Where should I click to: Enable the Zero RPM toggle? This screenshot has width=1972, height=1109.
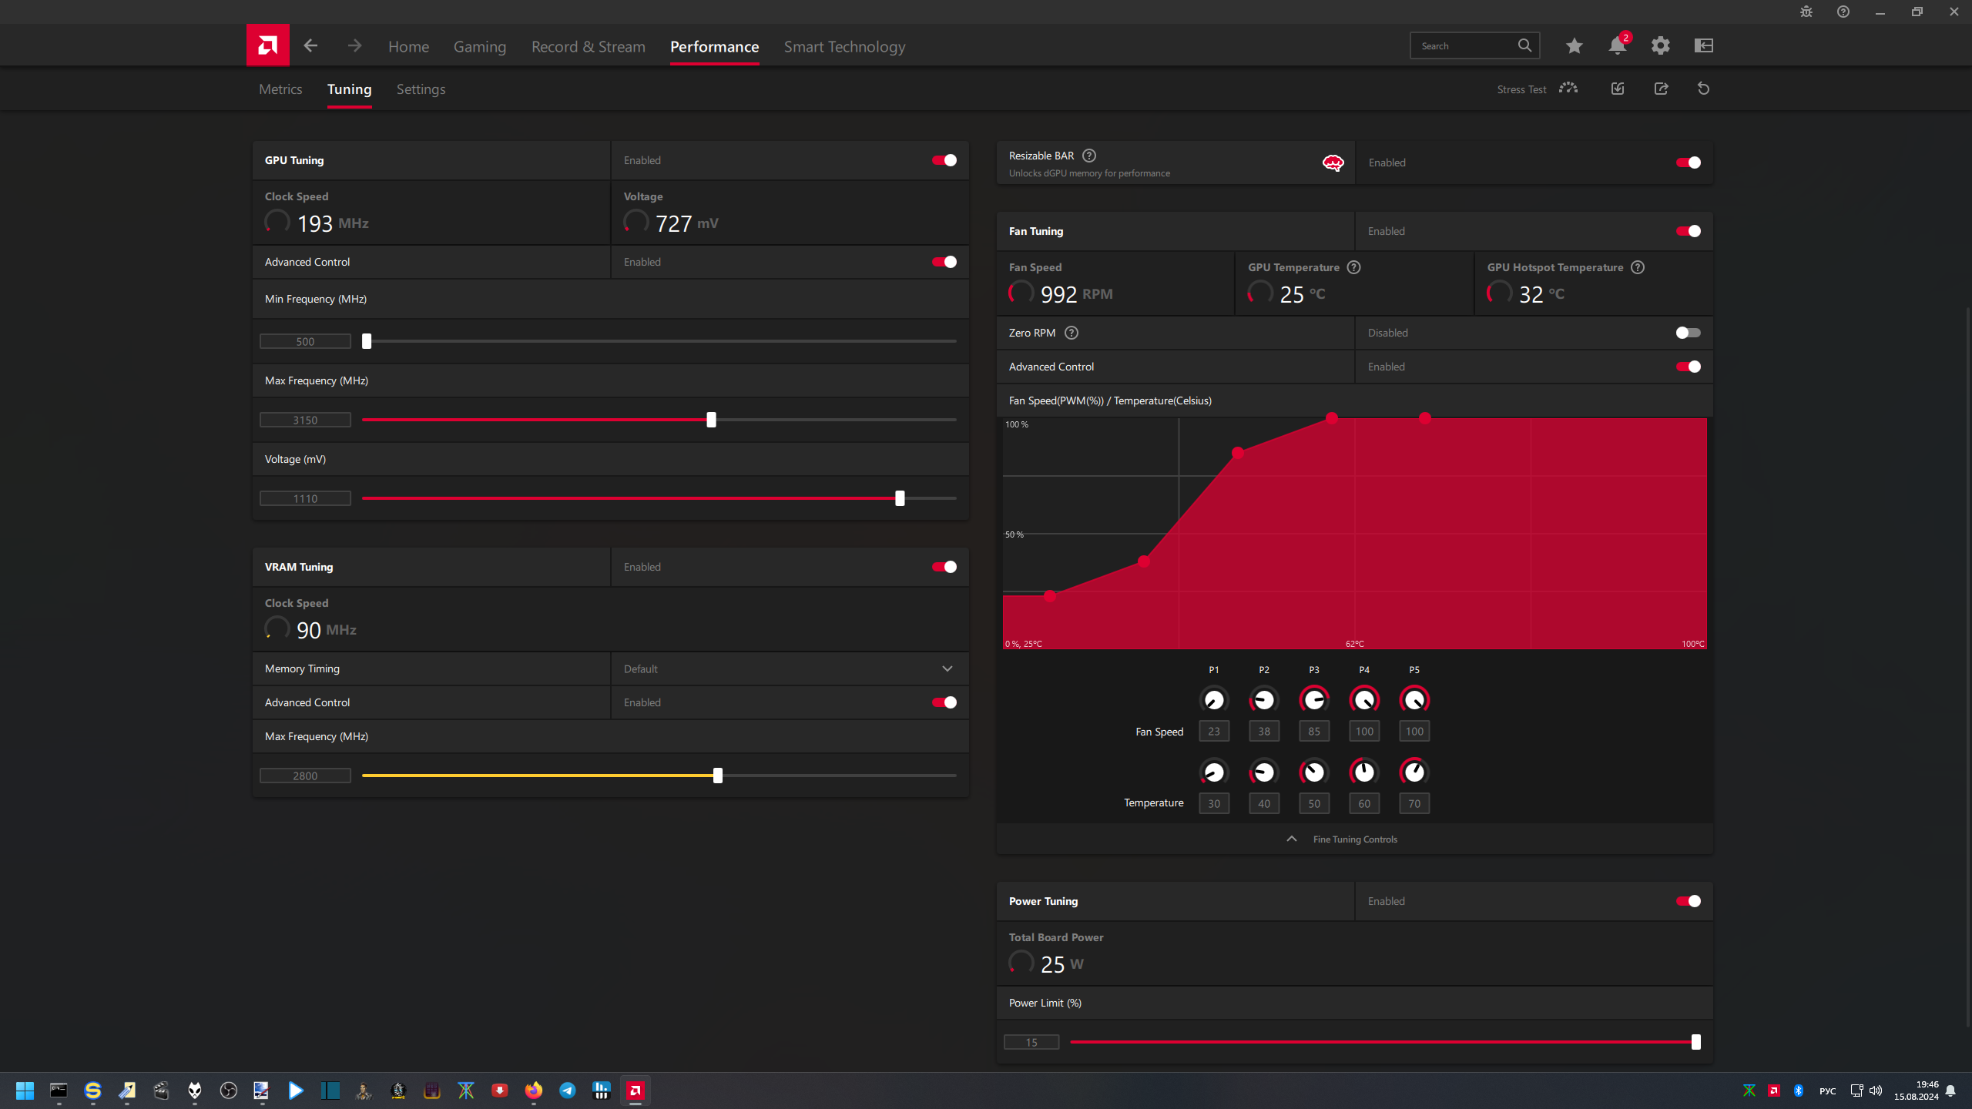point(1688,333)
